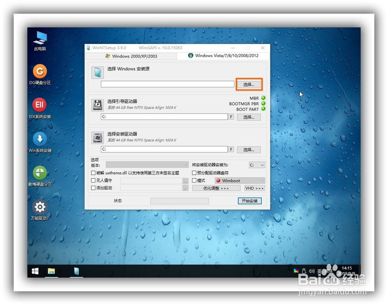Click the taskbar clock 14:15
Viewport: 388px width, 305px height.
[346, 268]
